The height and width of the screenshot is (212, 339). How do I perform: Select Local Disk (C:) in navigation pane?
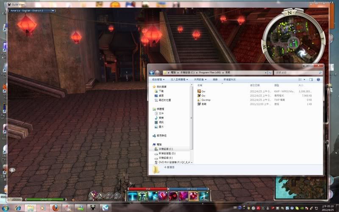tap(165, 149)
